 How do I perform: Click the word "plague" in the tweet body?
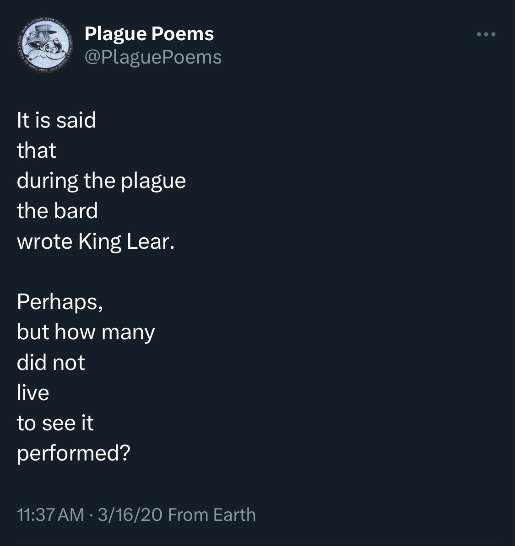click(x=153, y=181)
